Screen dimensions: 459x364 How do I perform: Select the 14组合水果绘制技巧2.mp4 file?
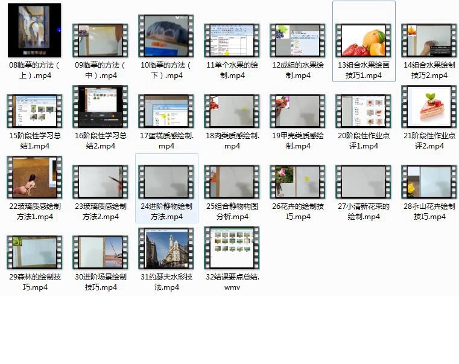(429, 40)
